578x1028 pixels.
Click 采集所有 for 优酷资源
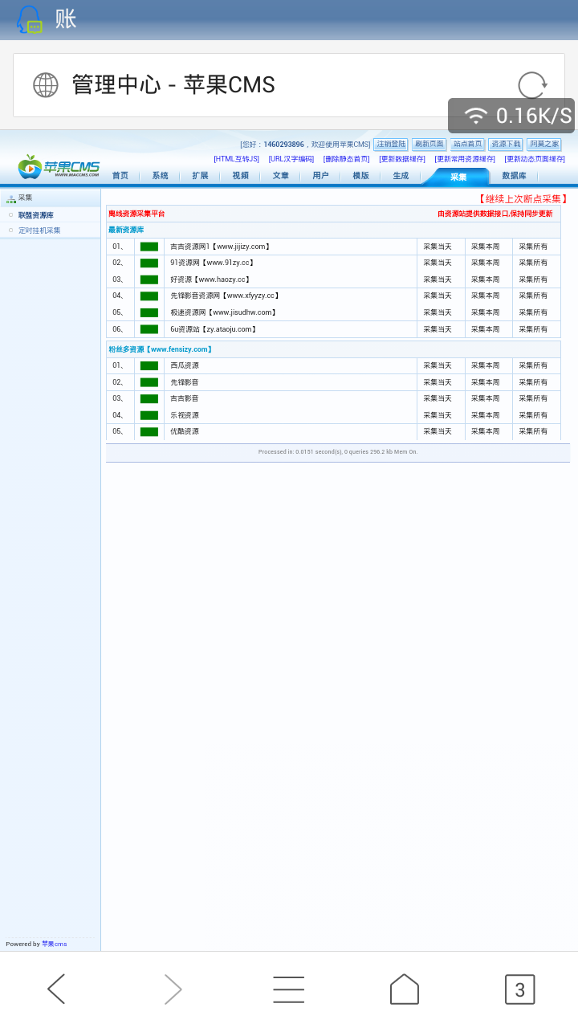(x=533, y=431)
